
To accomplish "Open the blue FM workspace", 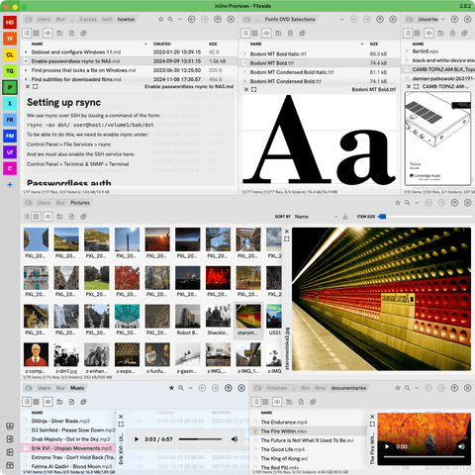I will [10, 136].
